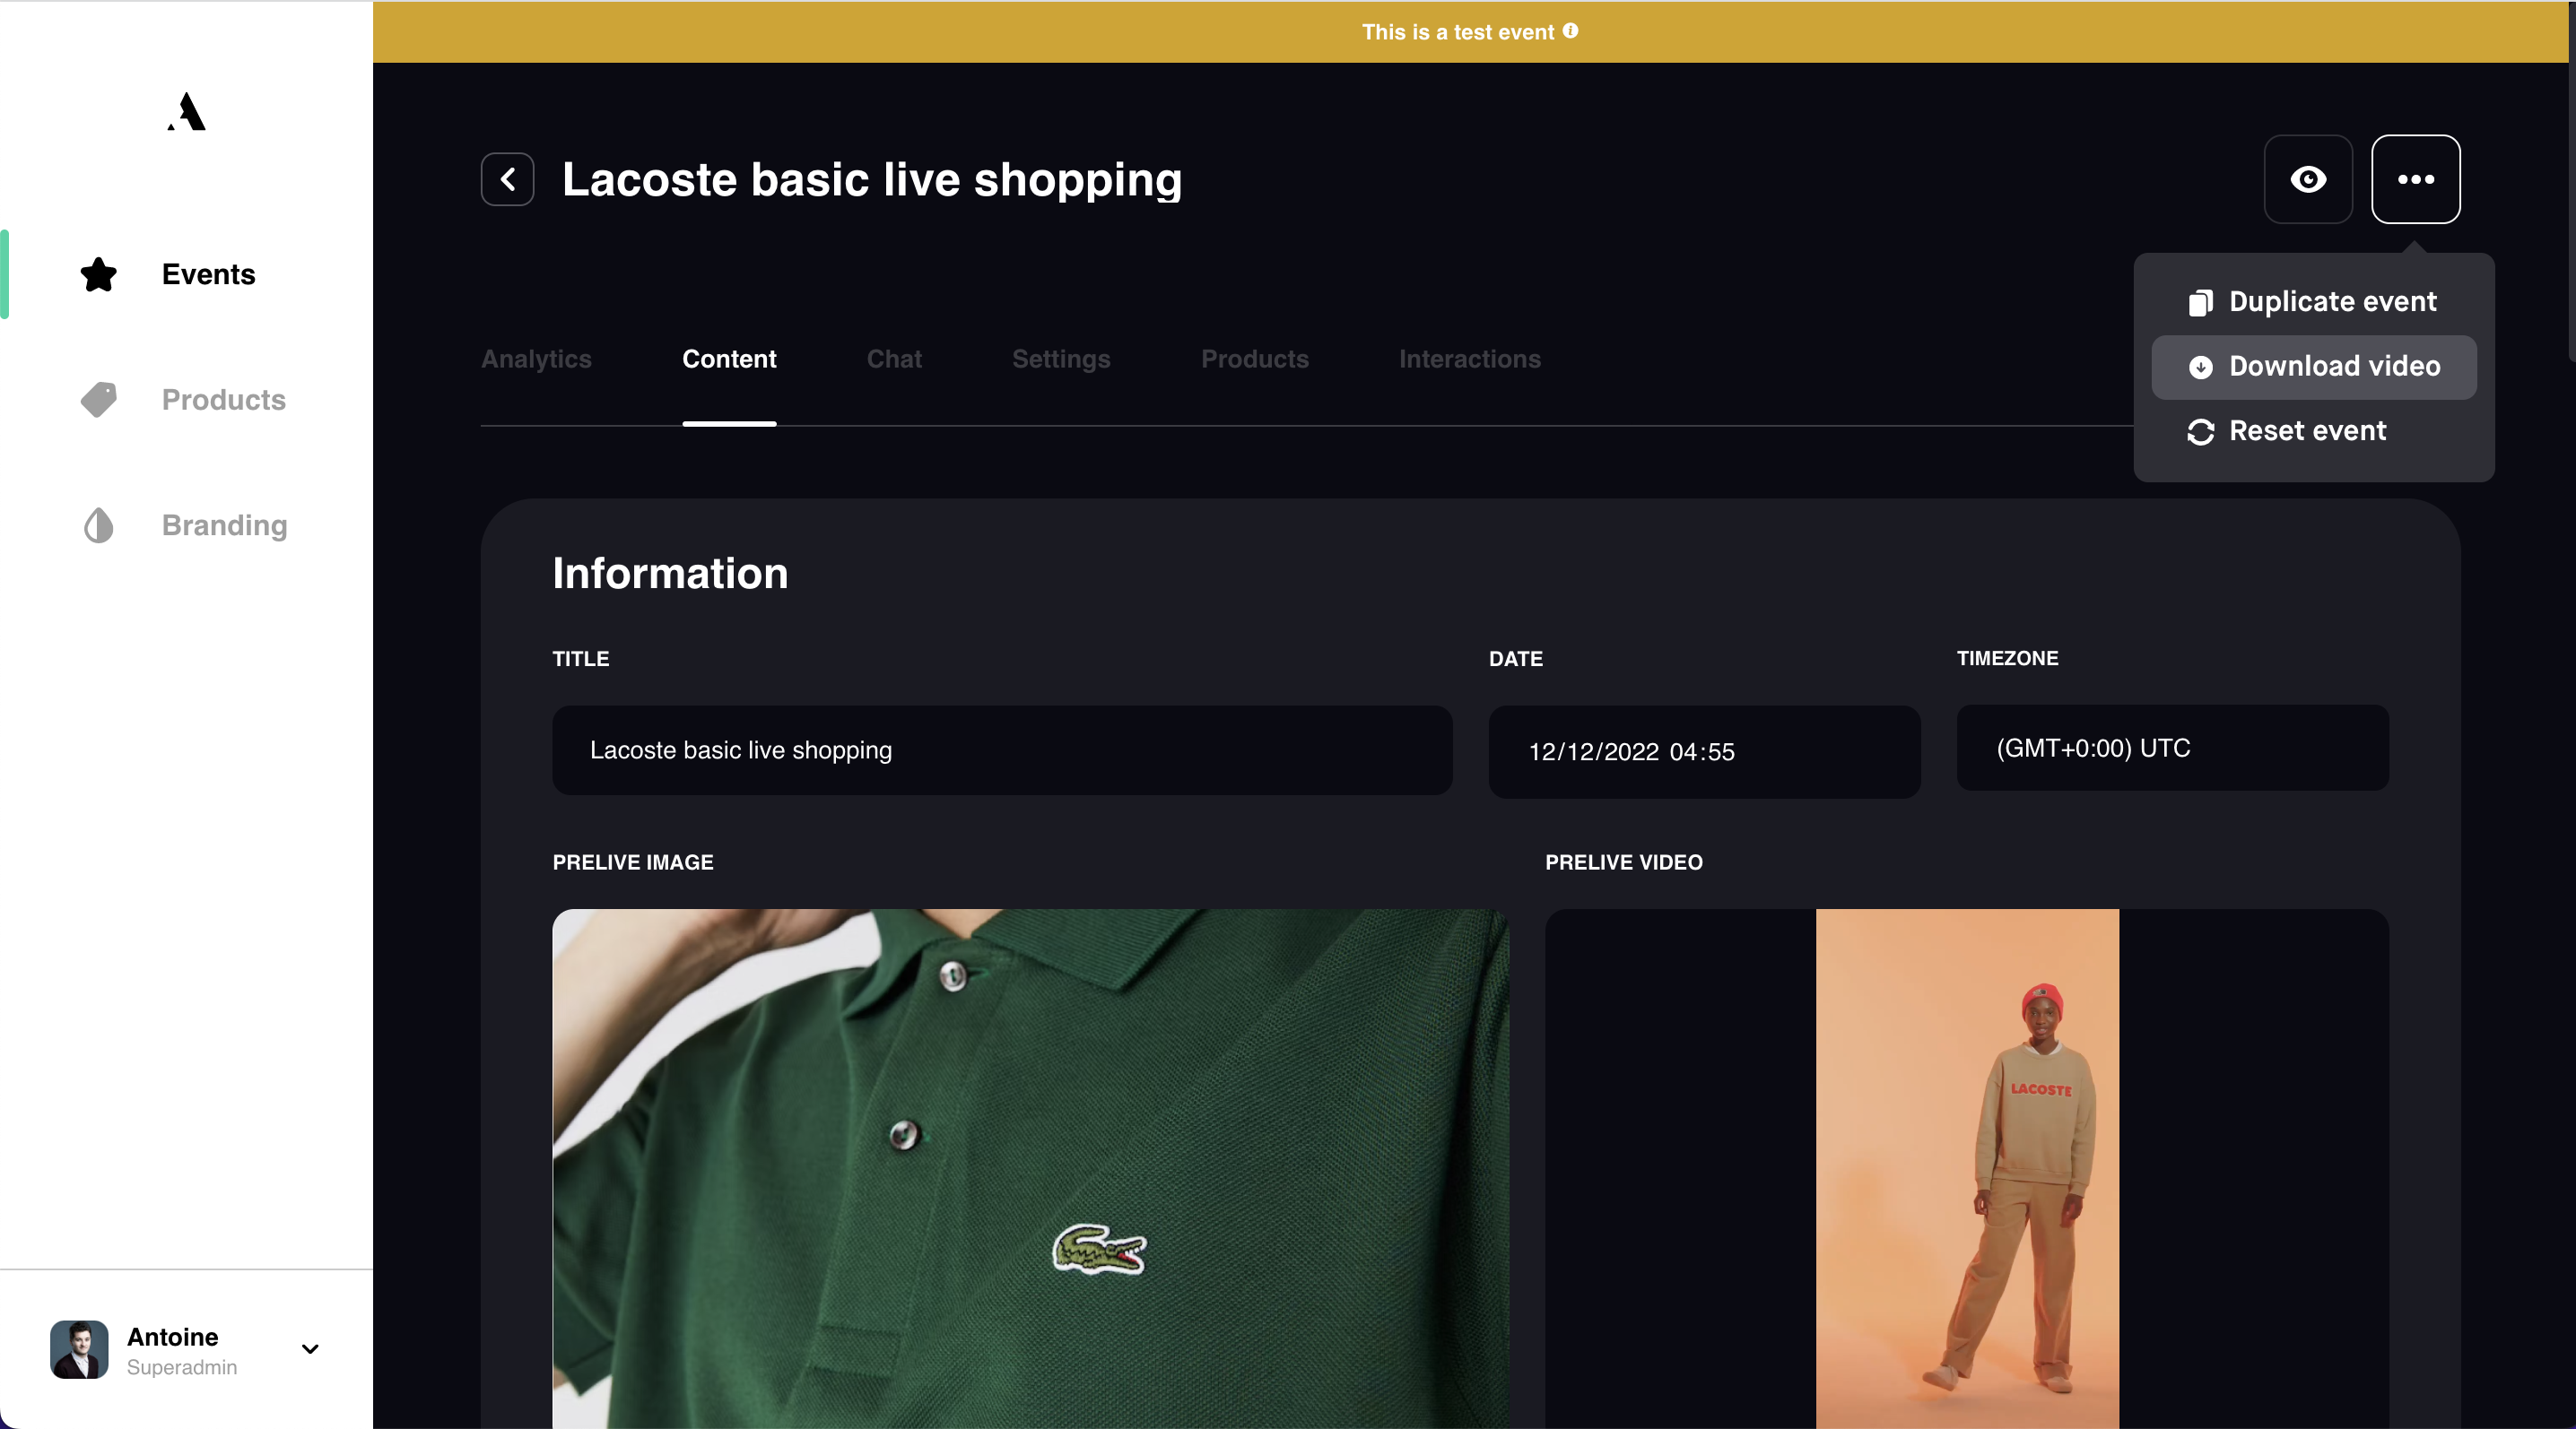Select the Content tab
This screenshot has width=2576, height=1429.
[x=729, y=359]
